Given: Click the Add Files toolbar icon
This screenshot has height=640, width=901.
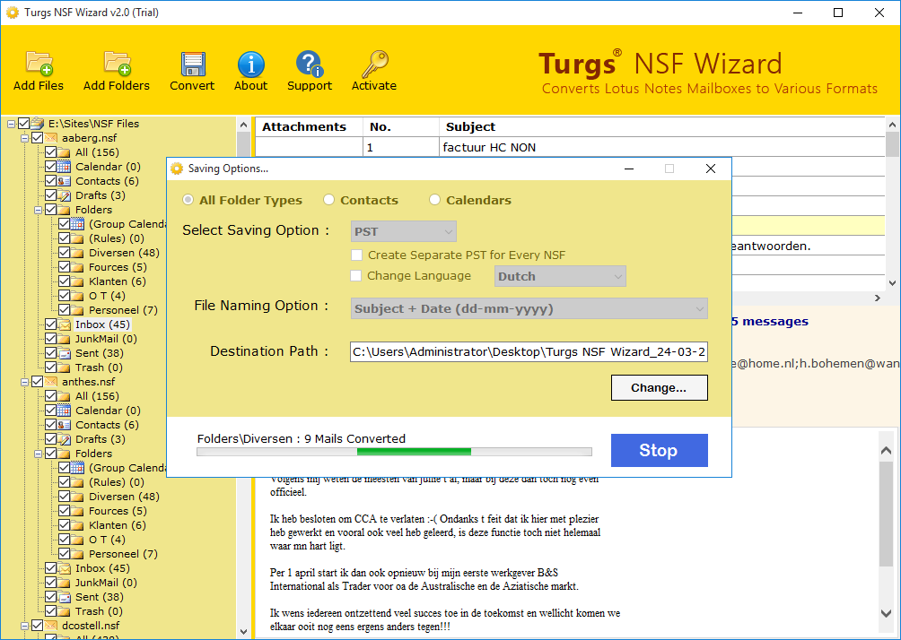Looking at the screenshot, I should click(x=39, y=64).
